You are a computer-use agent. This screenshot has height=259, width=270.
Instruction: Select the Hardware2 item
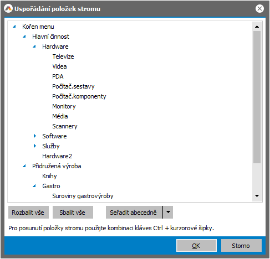57,156
